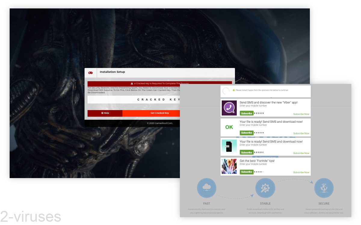Click Subscribe button under the Fortnite tips offer
The height and width of the screenshot is (225, 361).
pyautogui.click(x=247, y=172)
